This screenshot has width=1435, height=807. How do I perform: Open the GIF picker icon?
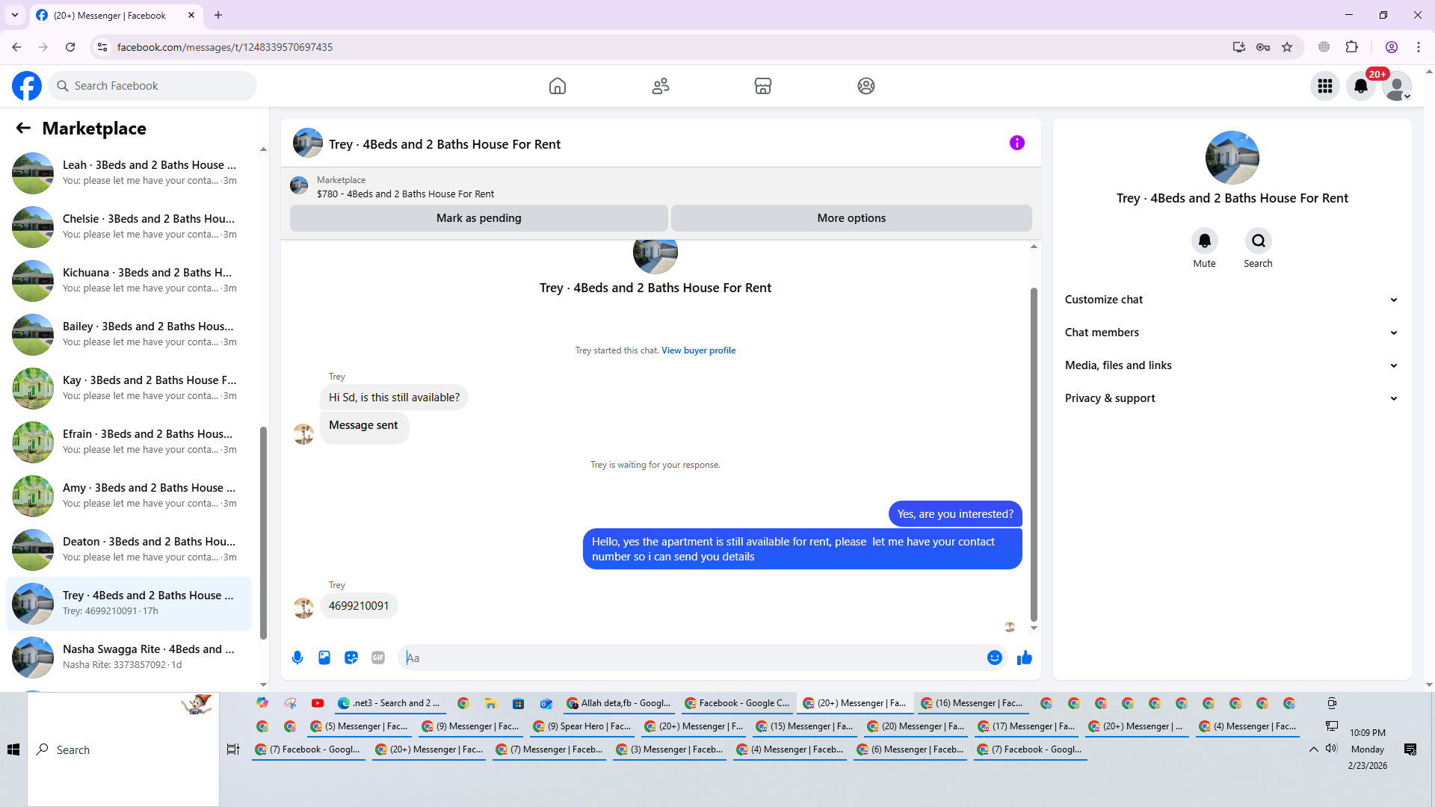pos(378,658)
